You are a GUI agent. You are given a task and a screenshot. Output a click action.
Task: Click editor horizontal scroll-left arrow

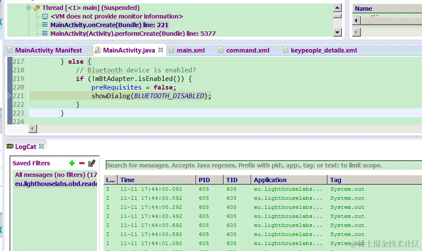pos(33,129)
